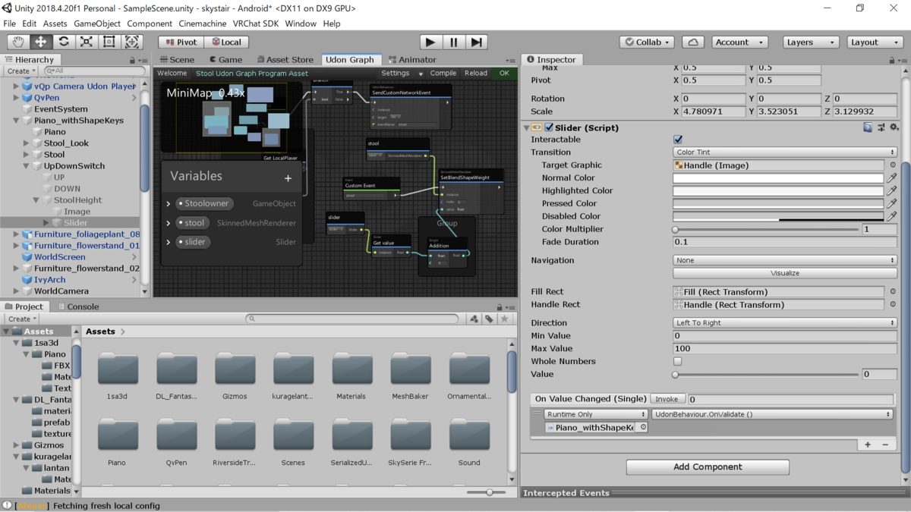Open the cloud services icon
Viewport: 911px width, 512px height.
click(x=692, y=42)
